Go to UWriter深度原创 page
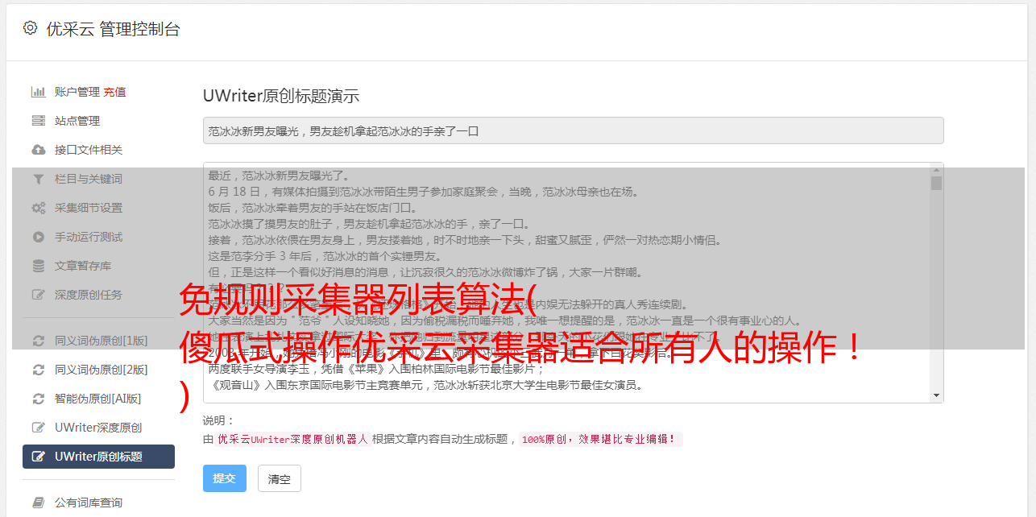This screenshot has width=1036, height=517. 98,428
